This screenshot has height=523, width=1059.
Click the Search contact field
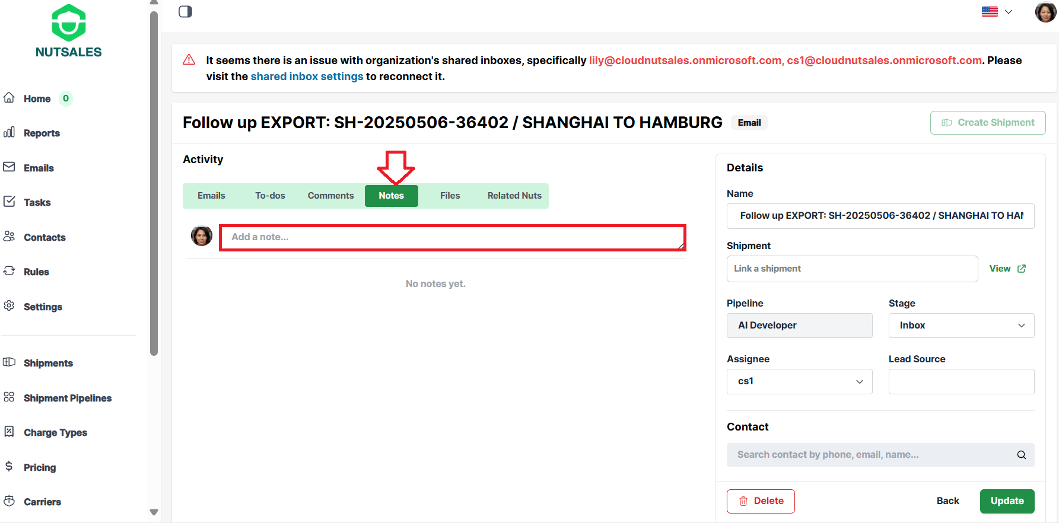[880, 455]
